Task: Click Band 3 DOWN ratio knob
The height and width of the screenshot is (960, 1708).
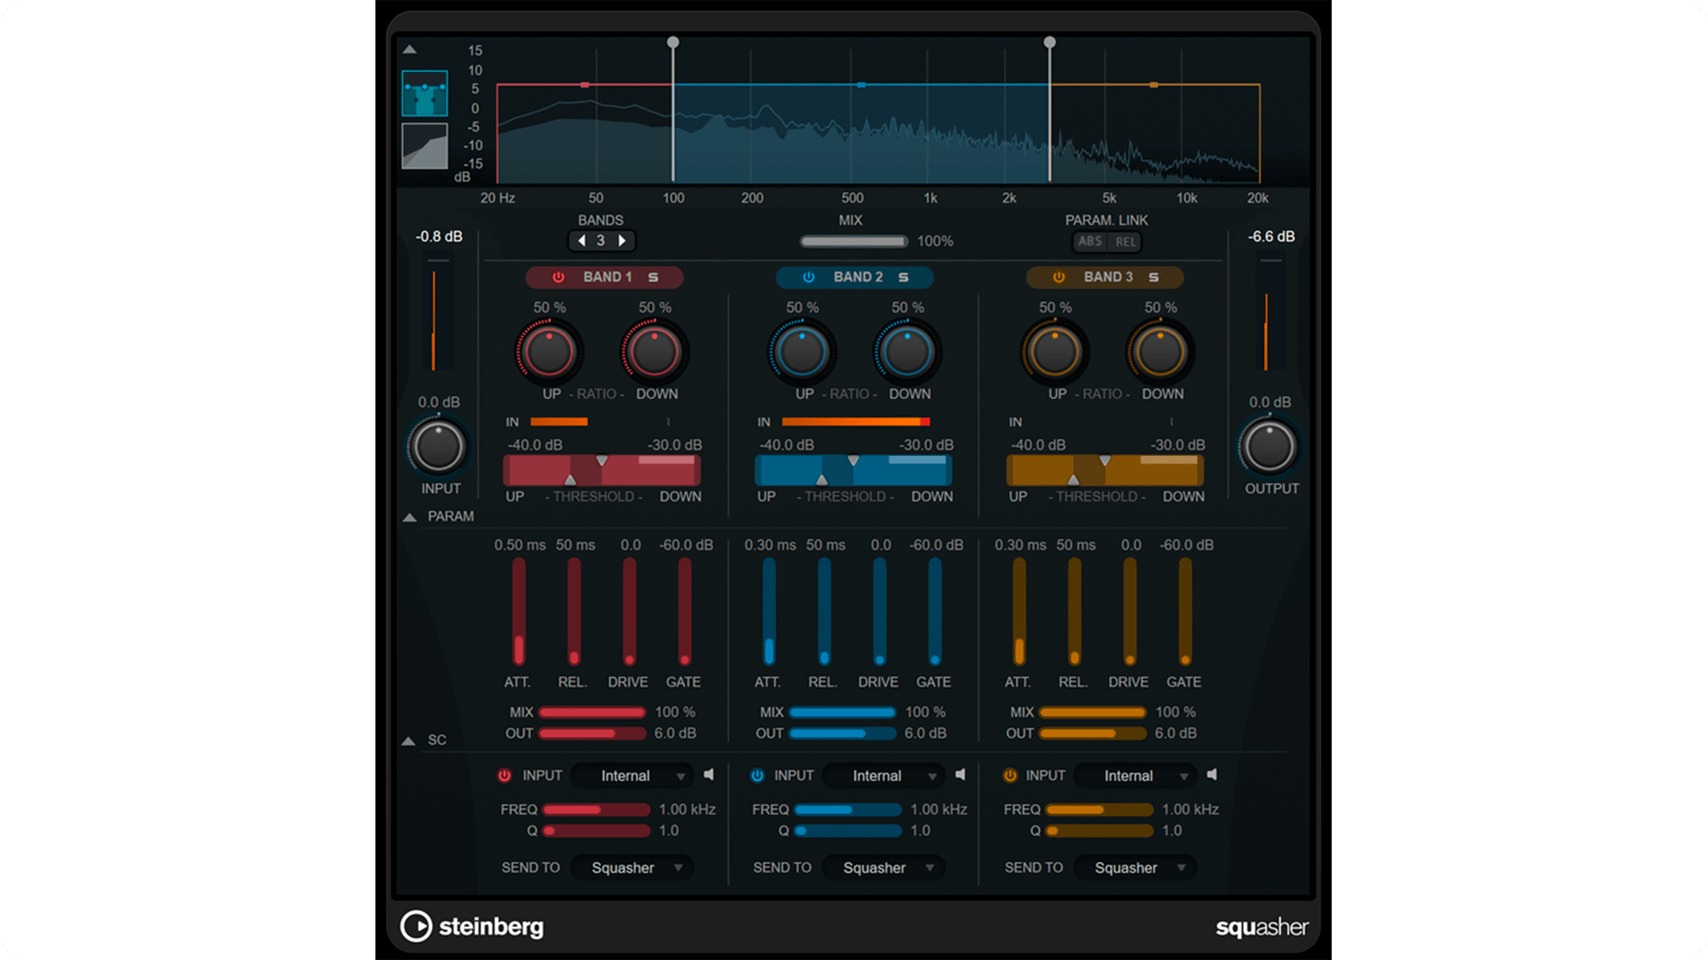Action: [1159, 352]
